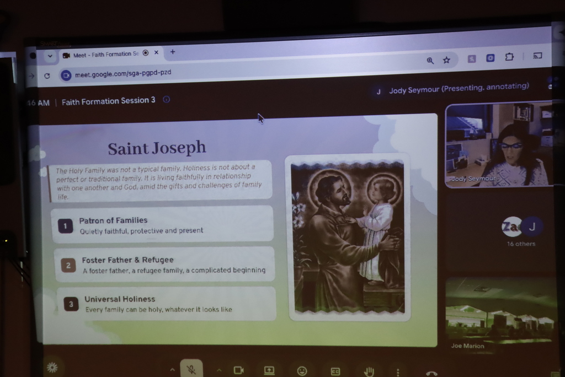Turn on the camera in Meet

tap(238, 370)
